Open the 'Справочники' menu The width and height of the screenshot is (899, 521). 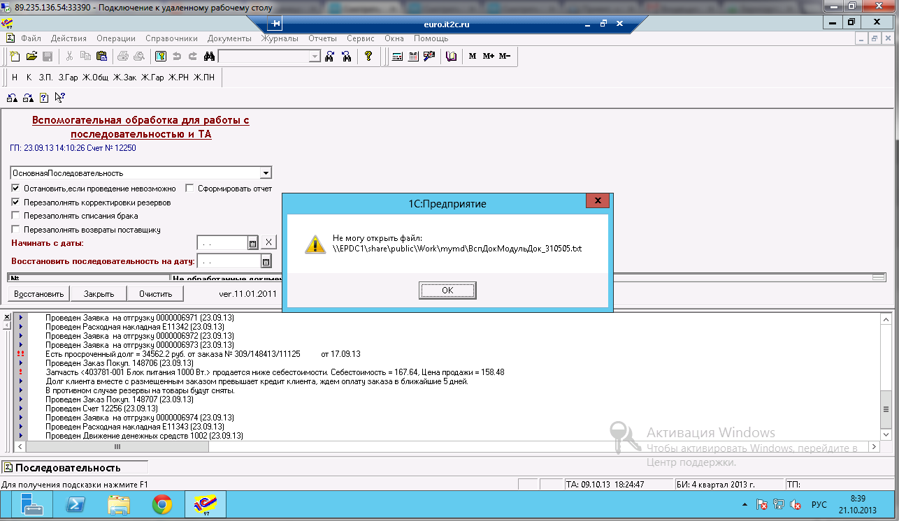pyautogui.click(x=171, y=38)
